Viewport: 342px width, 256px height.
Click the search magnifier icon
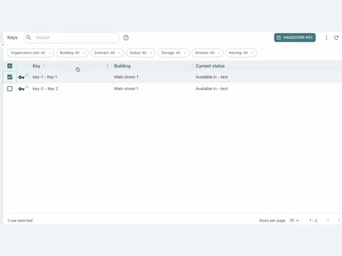[28, 38]
